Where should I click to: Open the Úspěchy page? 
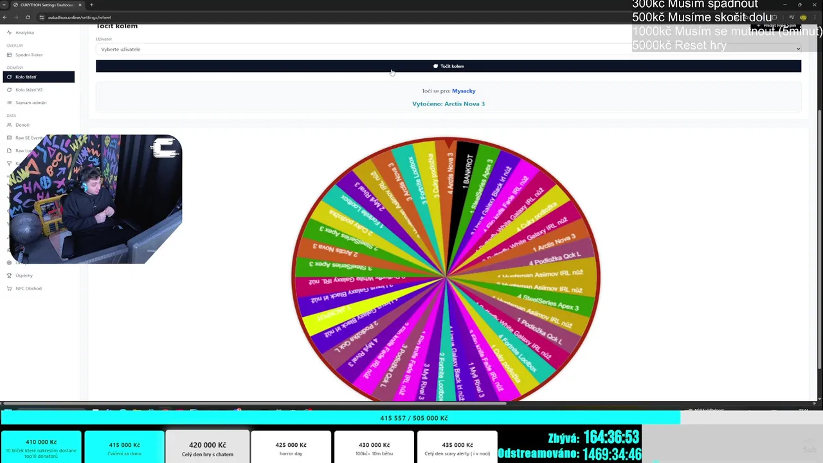point(24,275)
